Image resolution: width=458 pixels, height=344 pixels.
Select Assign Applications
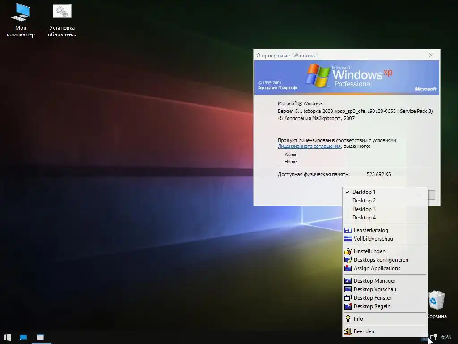[385, 268]
